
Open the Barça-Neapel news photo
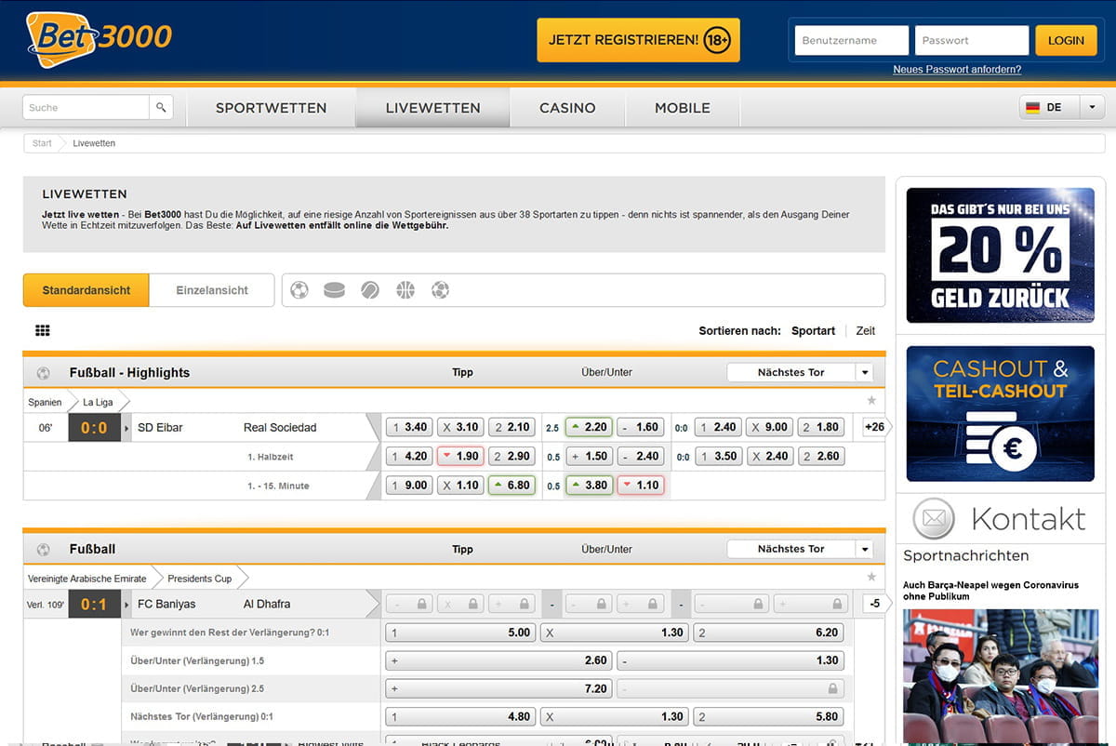[x=1001, y=675]
